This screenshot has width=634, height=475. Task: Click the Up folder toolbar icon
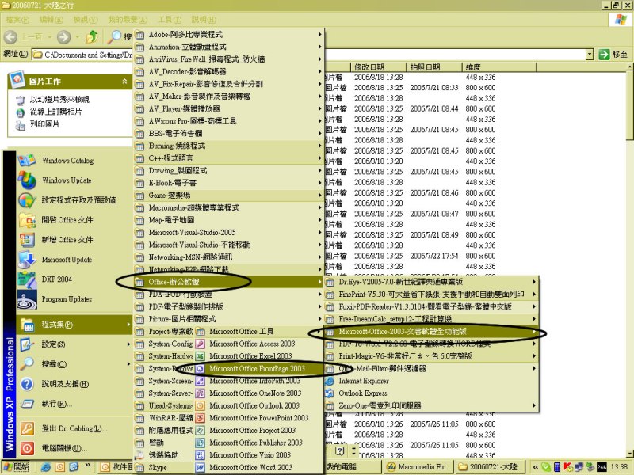point(92,37)
